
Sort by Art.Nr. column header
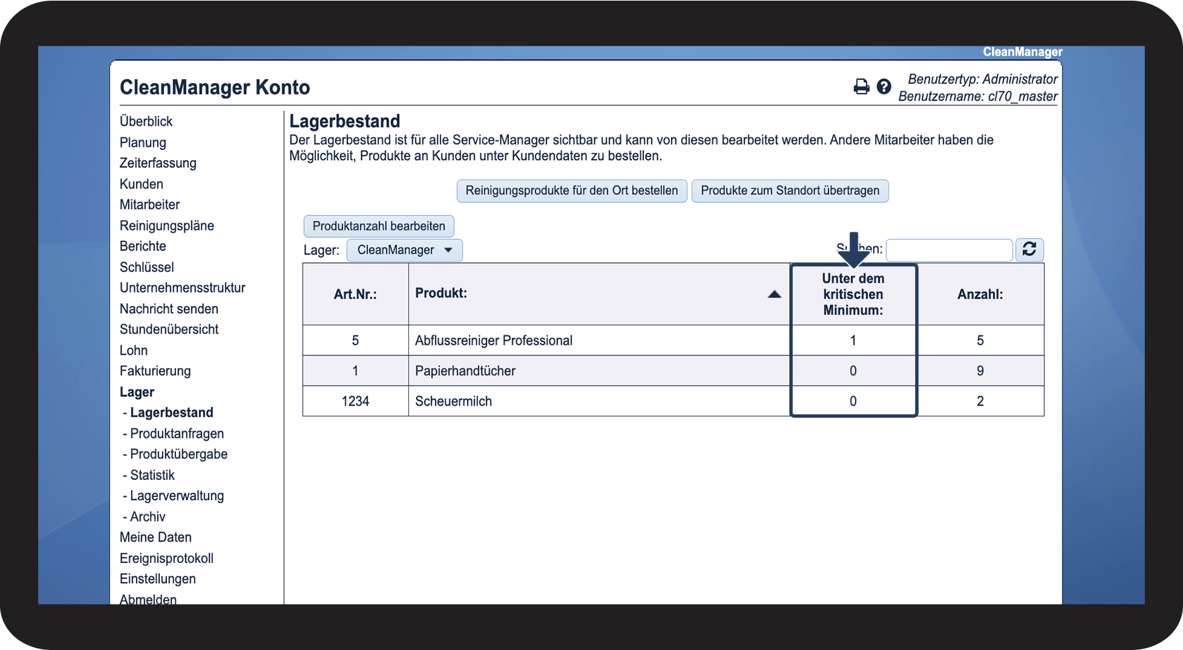tap(356, 295)
